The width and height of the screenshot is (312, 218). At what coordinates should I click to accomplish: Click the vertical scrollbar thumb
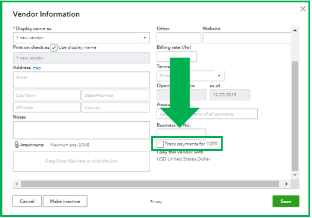[x=295, y=116]
